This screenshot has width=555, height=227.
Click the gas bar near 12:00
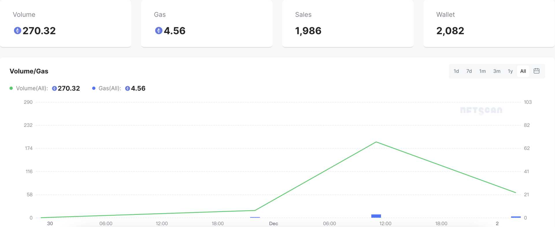click(376, 216)
